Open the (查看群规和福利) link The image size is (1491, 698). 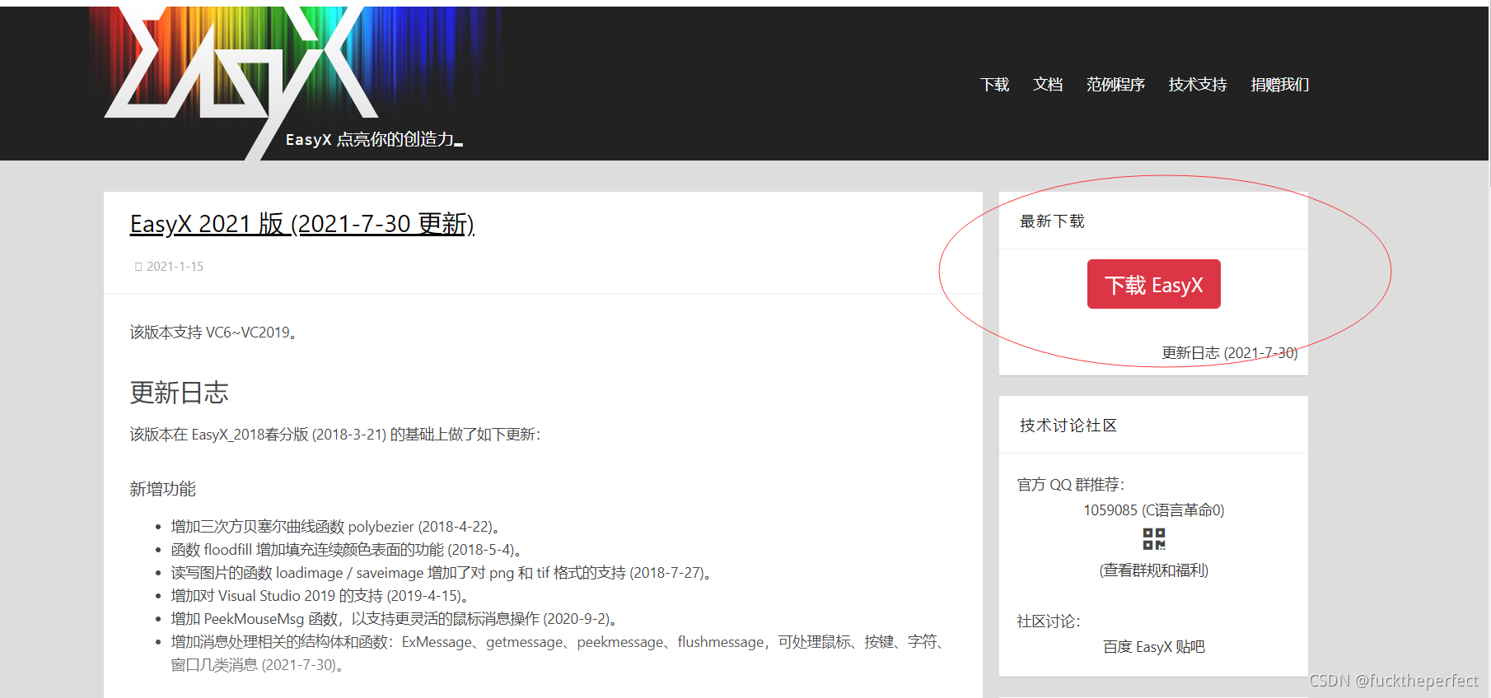point(1153,570)
